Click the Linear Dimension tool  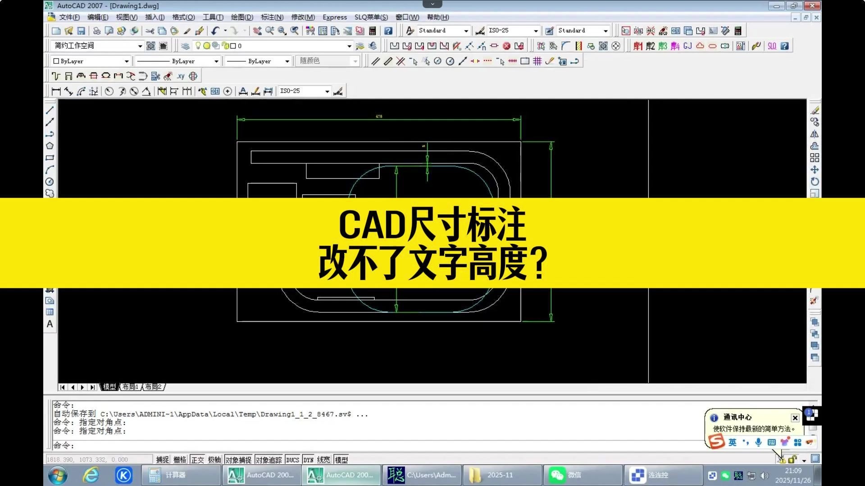tap(55, 90)
